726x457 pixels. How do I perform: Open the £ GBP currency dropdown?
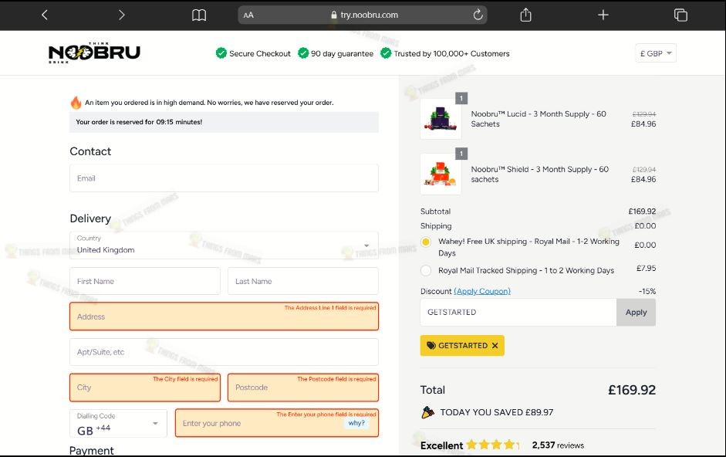656,53
